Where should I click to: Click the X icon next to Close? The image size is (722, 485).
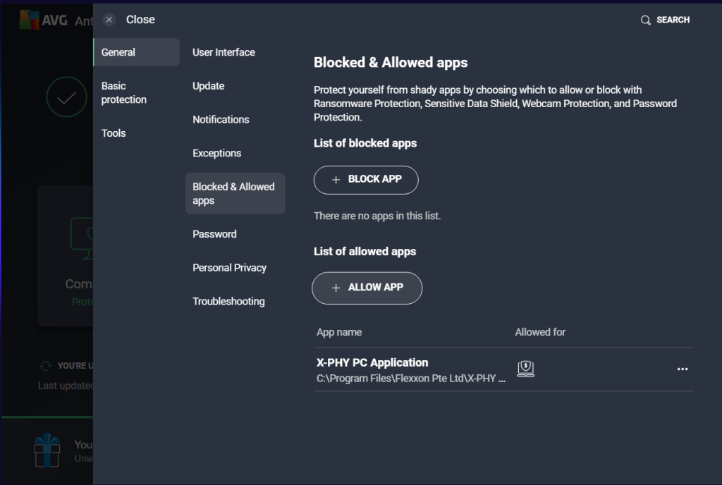(x=109, y=20)
